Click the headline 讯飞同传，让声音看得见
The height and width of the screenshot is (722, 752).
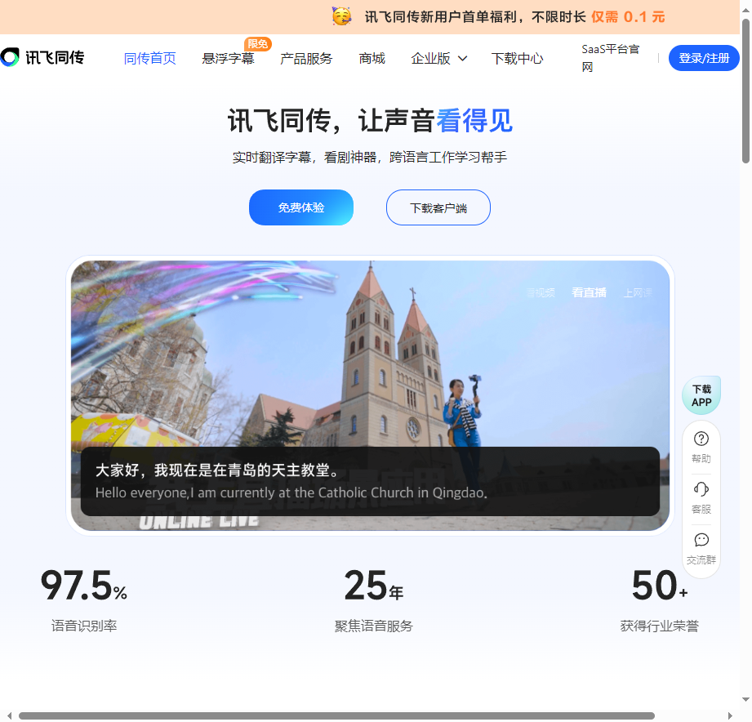[370, 120]
